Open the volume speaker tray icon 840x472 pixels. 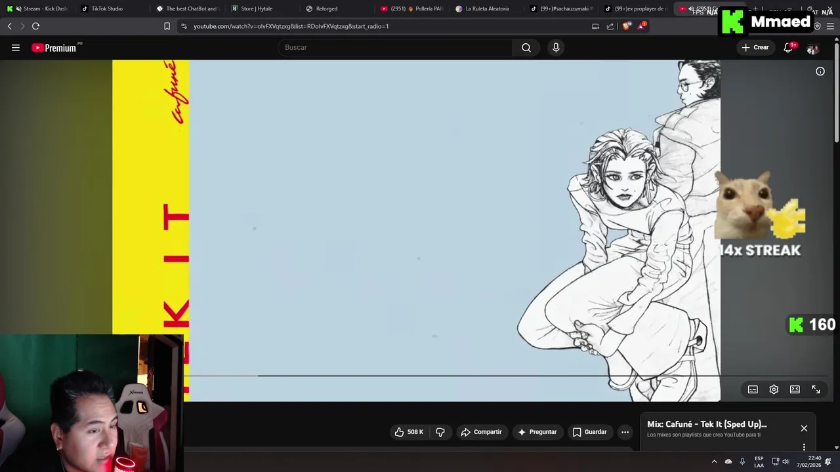[x=786, y=462]
